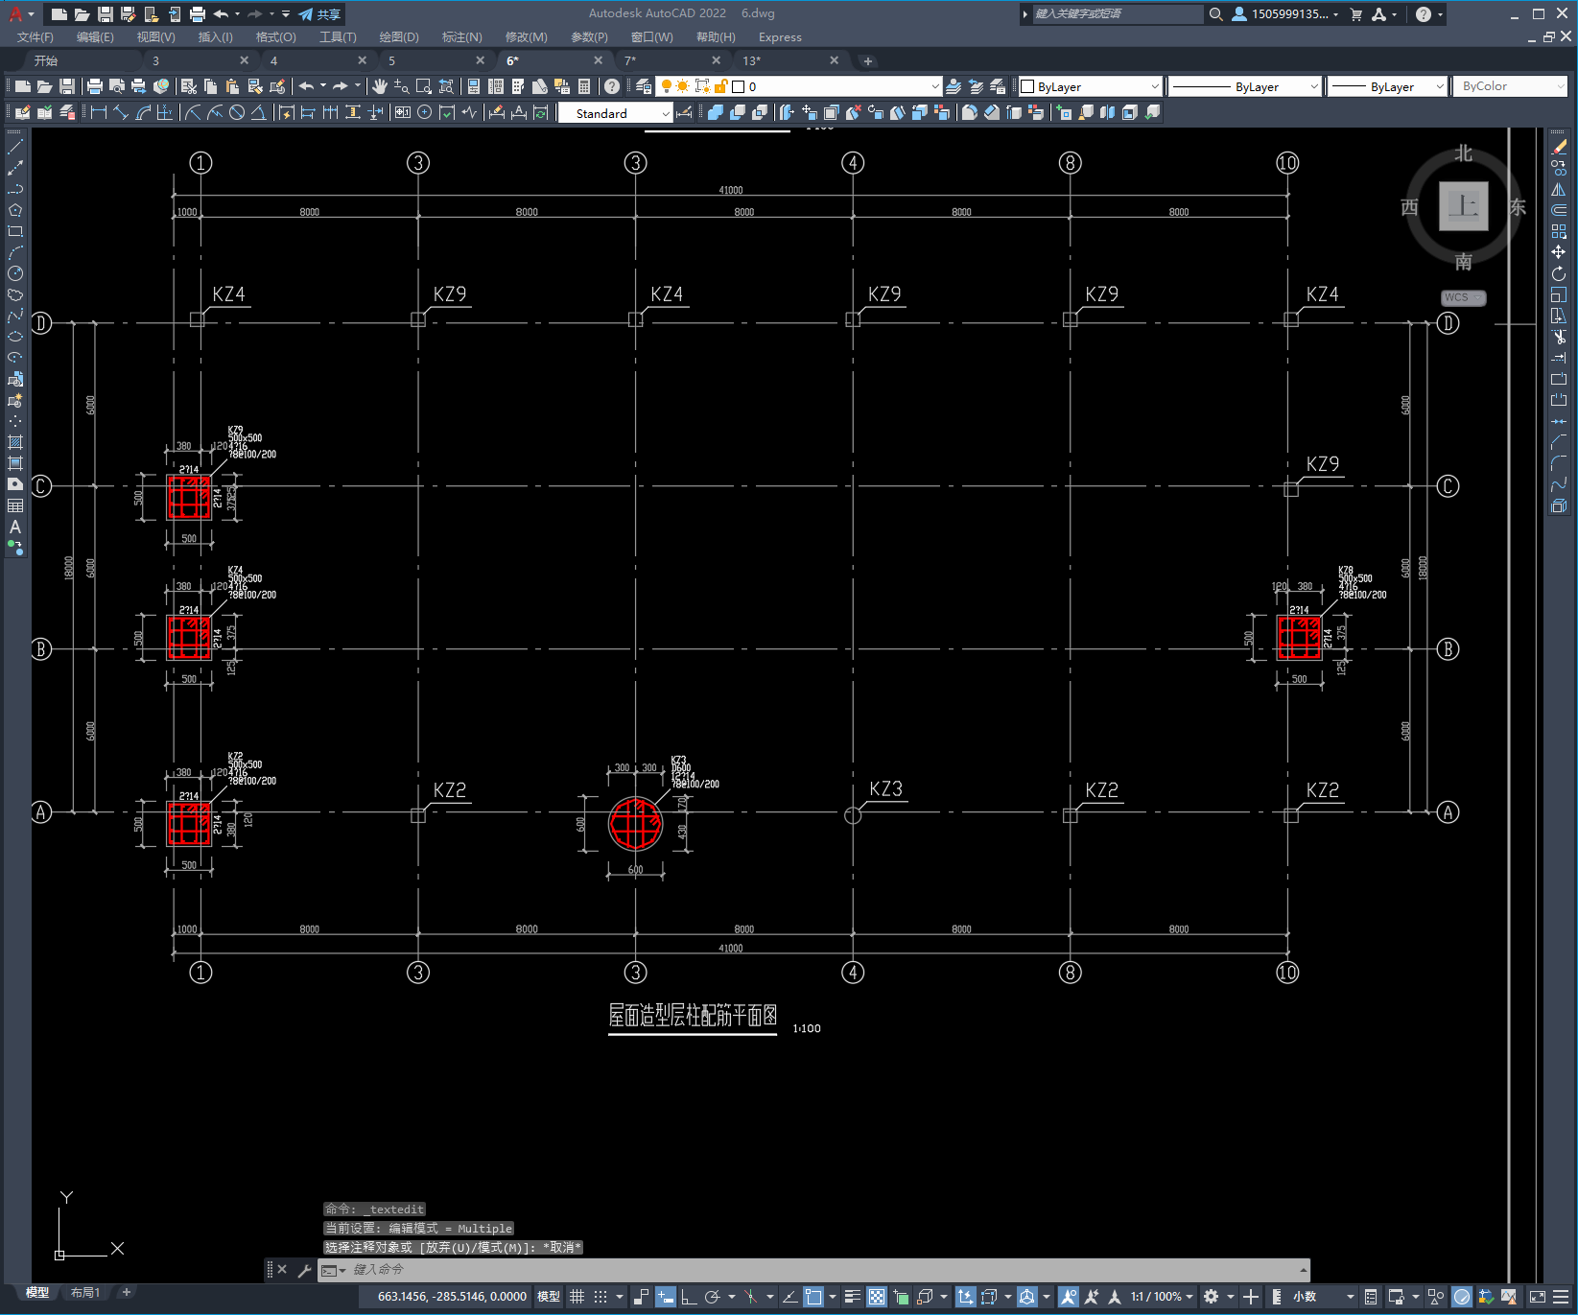Toggle polar tracking in status bar

713,1297
